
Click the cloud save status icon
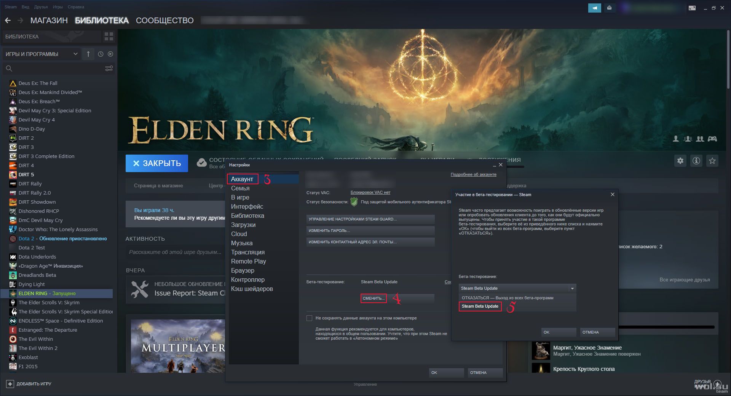coord(201,163)
